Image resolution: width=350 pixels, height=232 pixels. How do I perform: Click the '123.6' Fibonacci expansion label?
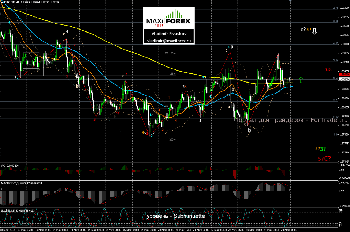(x=172, y=73)
